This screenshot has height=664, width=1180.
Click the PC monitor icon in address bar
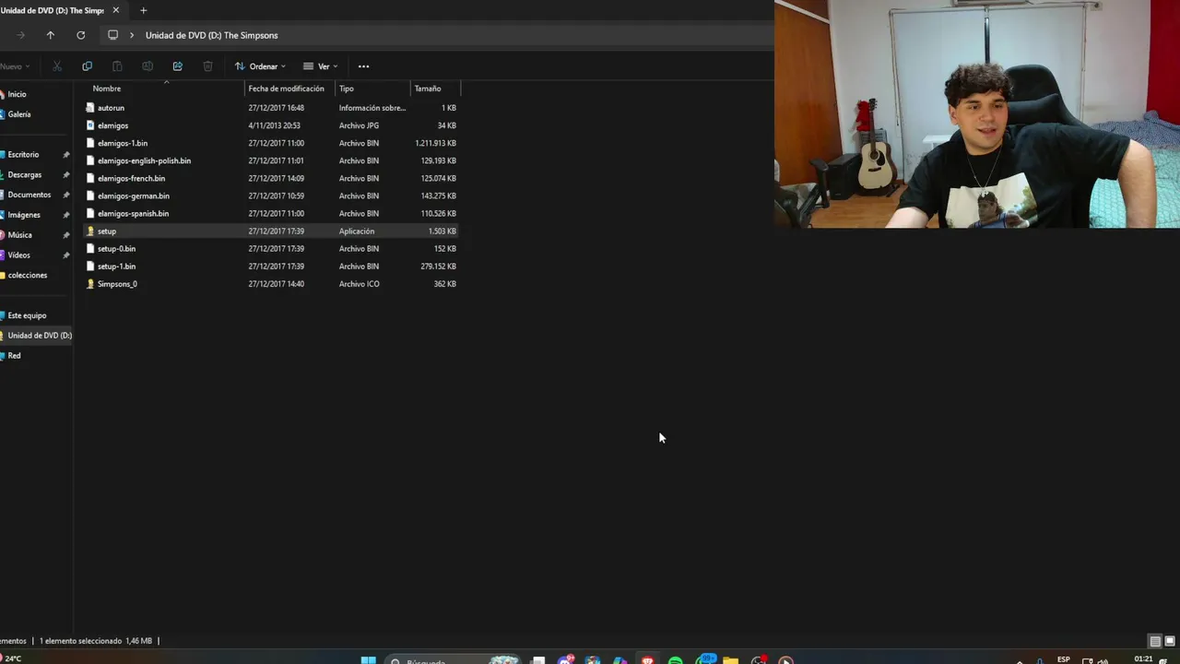pyautogui.click(x=112, y=35)
